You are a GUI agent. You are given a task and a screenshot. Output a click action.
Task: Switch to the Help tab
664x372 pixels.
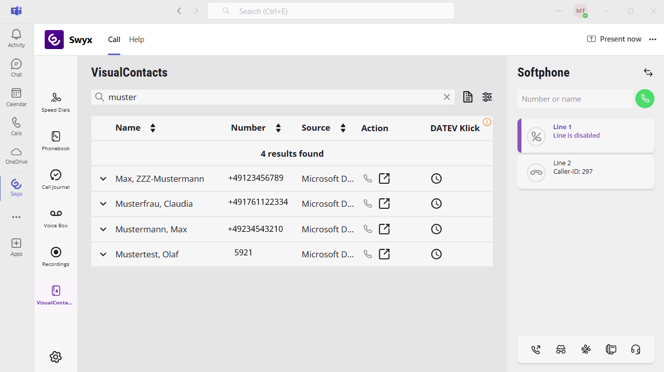pos(137,40)
